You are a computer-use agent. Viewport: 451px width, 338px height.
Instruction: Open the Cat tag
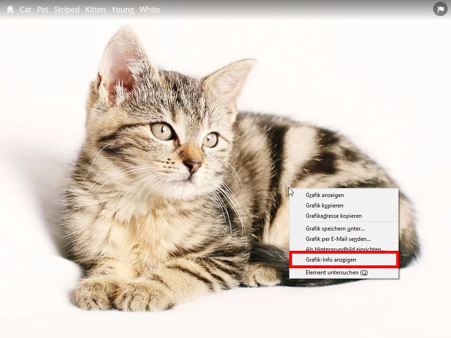click(x=25, y=9)
